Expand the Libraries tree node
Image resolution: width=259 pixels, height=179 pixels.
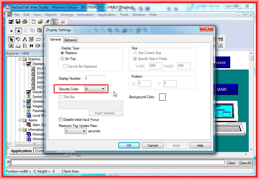[x=24, y=101]
